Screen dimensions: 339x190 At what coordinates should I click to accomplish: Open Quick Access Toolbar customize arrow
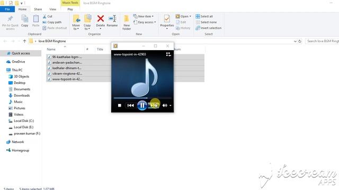click(x=21, y=3)
